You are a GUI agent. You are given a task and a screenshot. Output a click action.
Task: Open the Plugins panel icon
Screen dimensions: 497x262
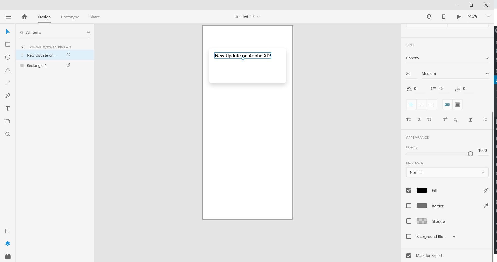[8, 256]
